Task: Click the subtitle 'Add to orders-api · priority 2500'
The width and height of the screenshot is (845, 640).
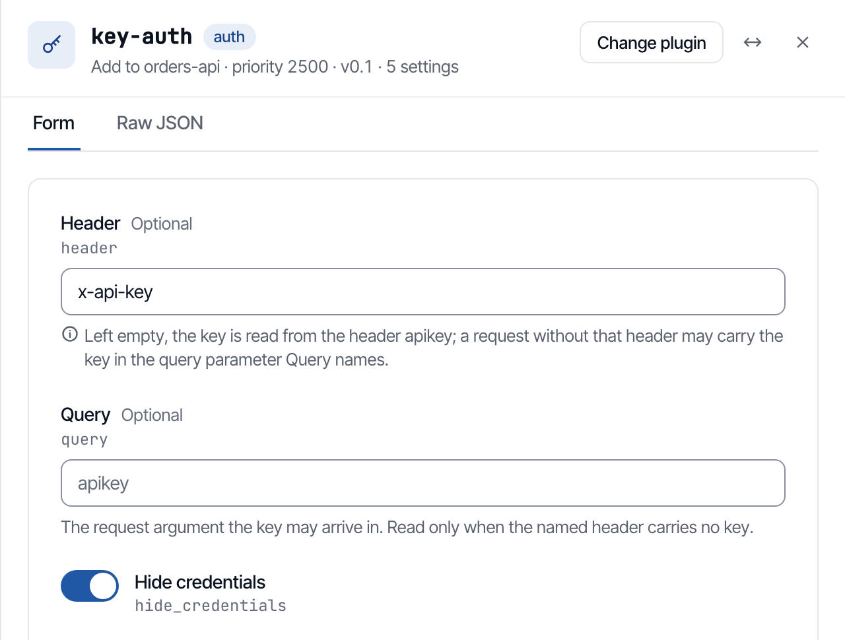Action: (x=210, y=67)
